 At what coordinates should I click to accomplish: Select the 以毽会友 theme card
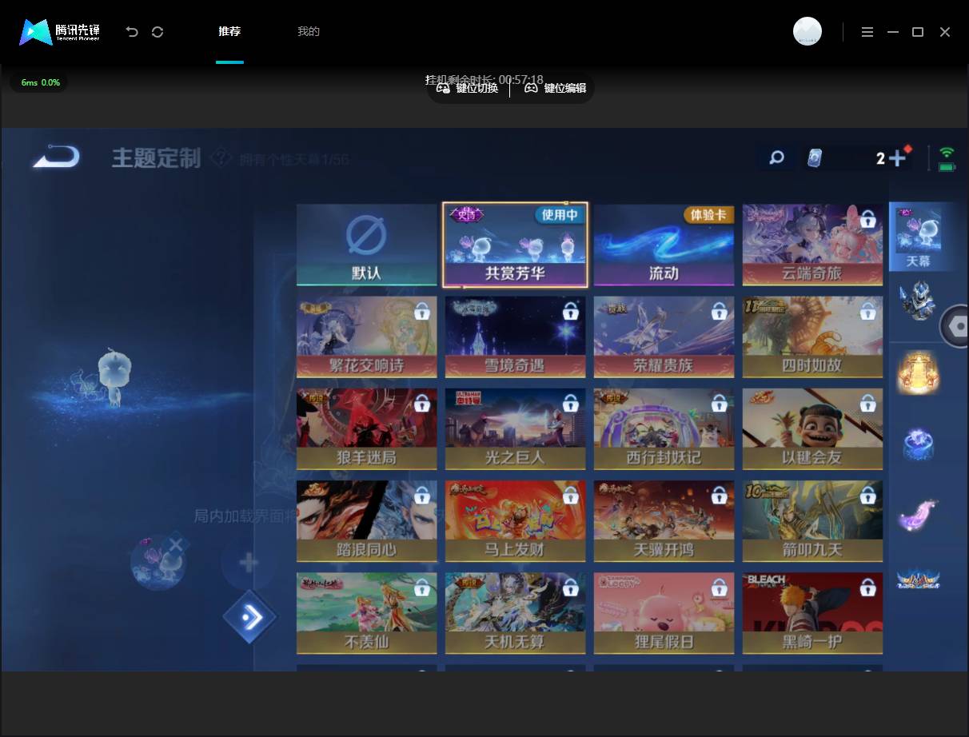point(812,429)
